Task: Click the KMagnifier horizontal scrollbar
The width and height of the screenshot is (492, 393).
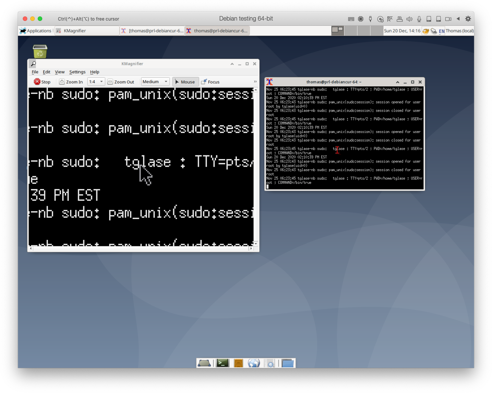Action: (141, 248)
